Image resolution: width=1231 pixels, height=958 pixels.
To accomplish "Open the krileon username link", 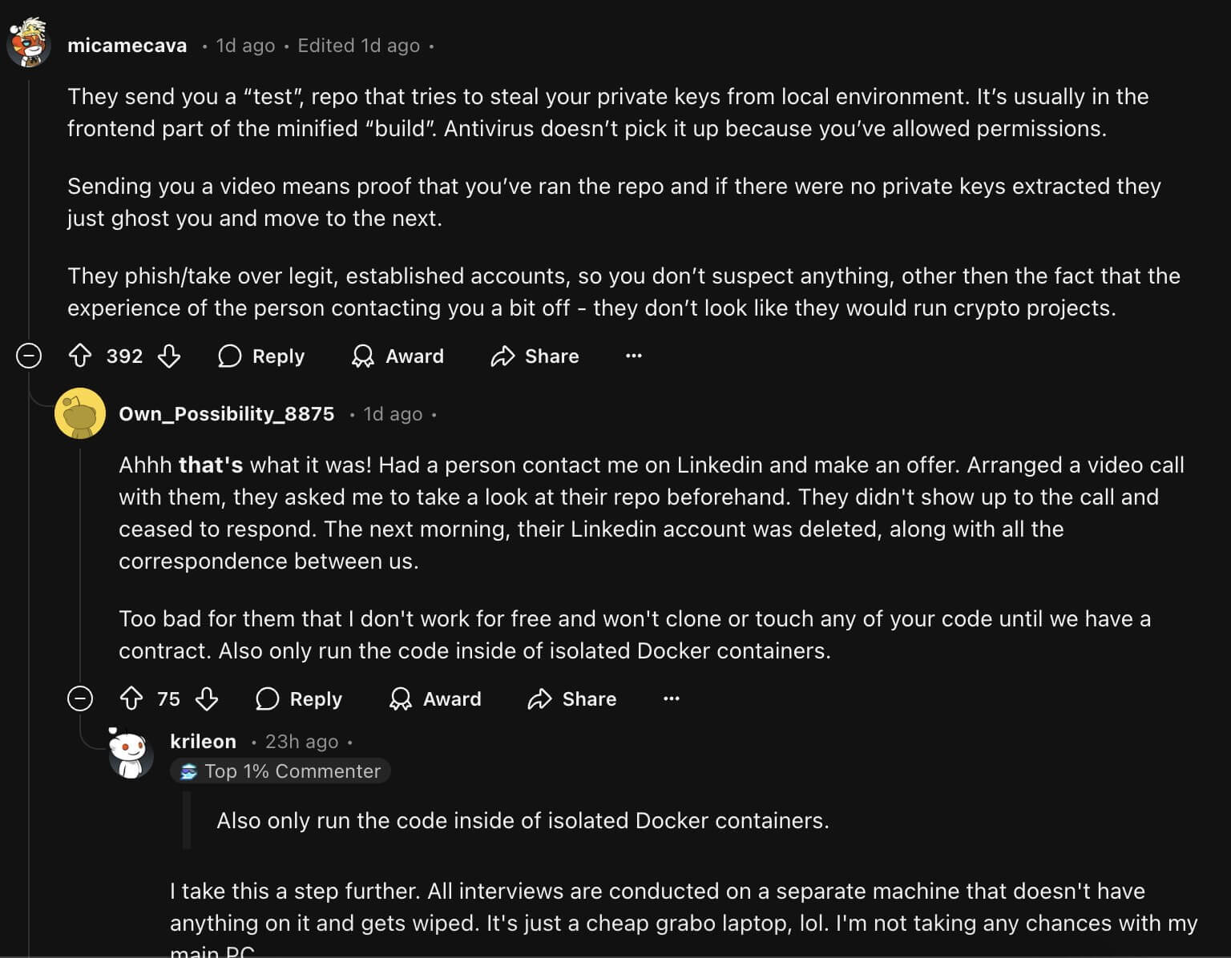I will (203, 741).
